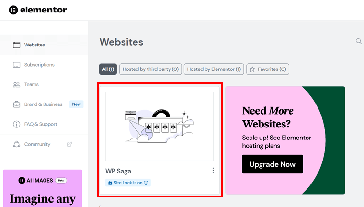This screenshot has width=364, height=207.
Task: Open Community external link
Action: [x=44, y=144]
